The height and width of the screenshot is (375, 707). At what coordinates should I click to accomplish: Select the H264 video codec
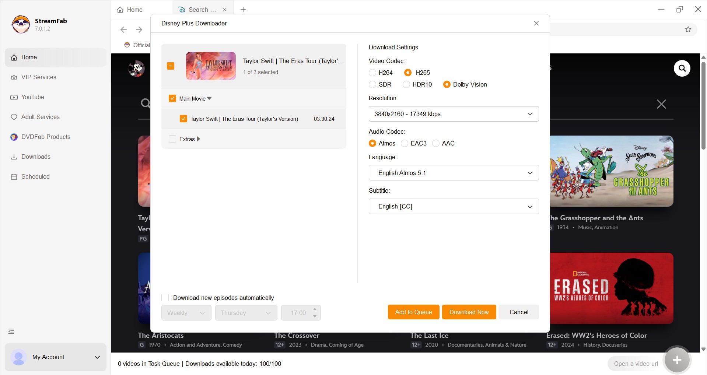point(372,73)
